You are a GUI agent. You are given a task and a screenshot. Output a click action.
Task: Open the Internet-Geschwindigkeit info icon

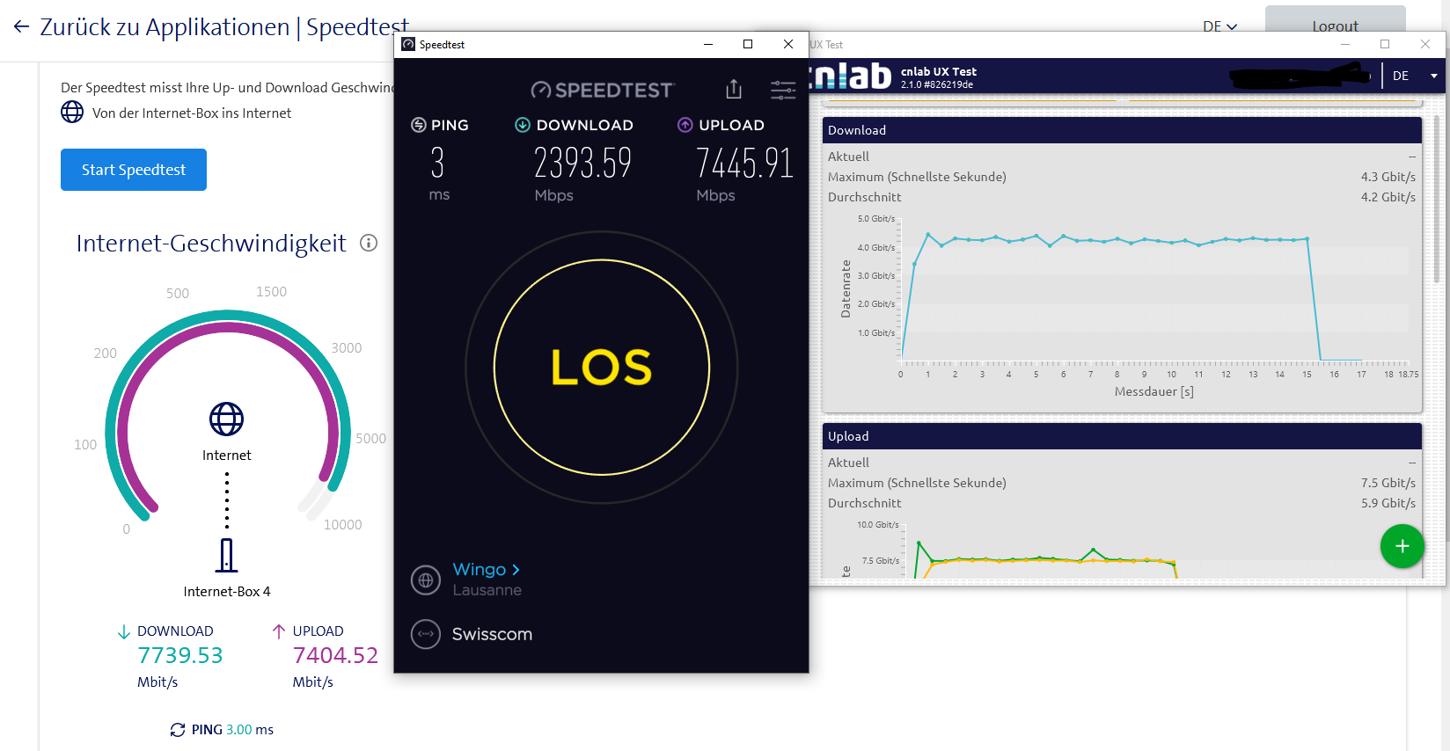[369, 244]
